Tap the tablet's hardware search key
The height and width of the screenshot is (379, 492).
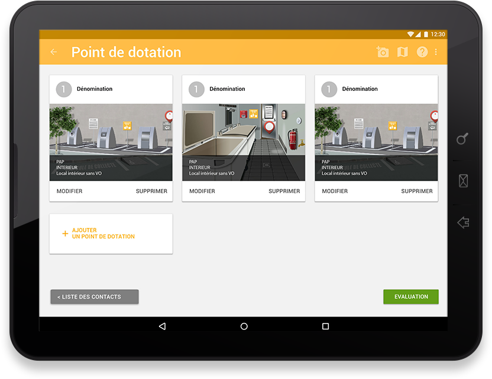(x=462, y=139)
